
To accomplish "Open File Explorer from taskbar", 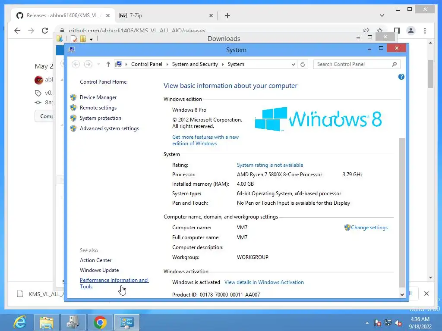I will pyautogui.click(x=47, y=322).
